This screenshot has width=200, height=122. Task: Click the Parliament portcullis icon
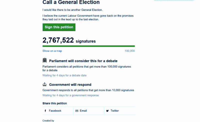(45, 60)
